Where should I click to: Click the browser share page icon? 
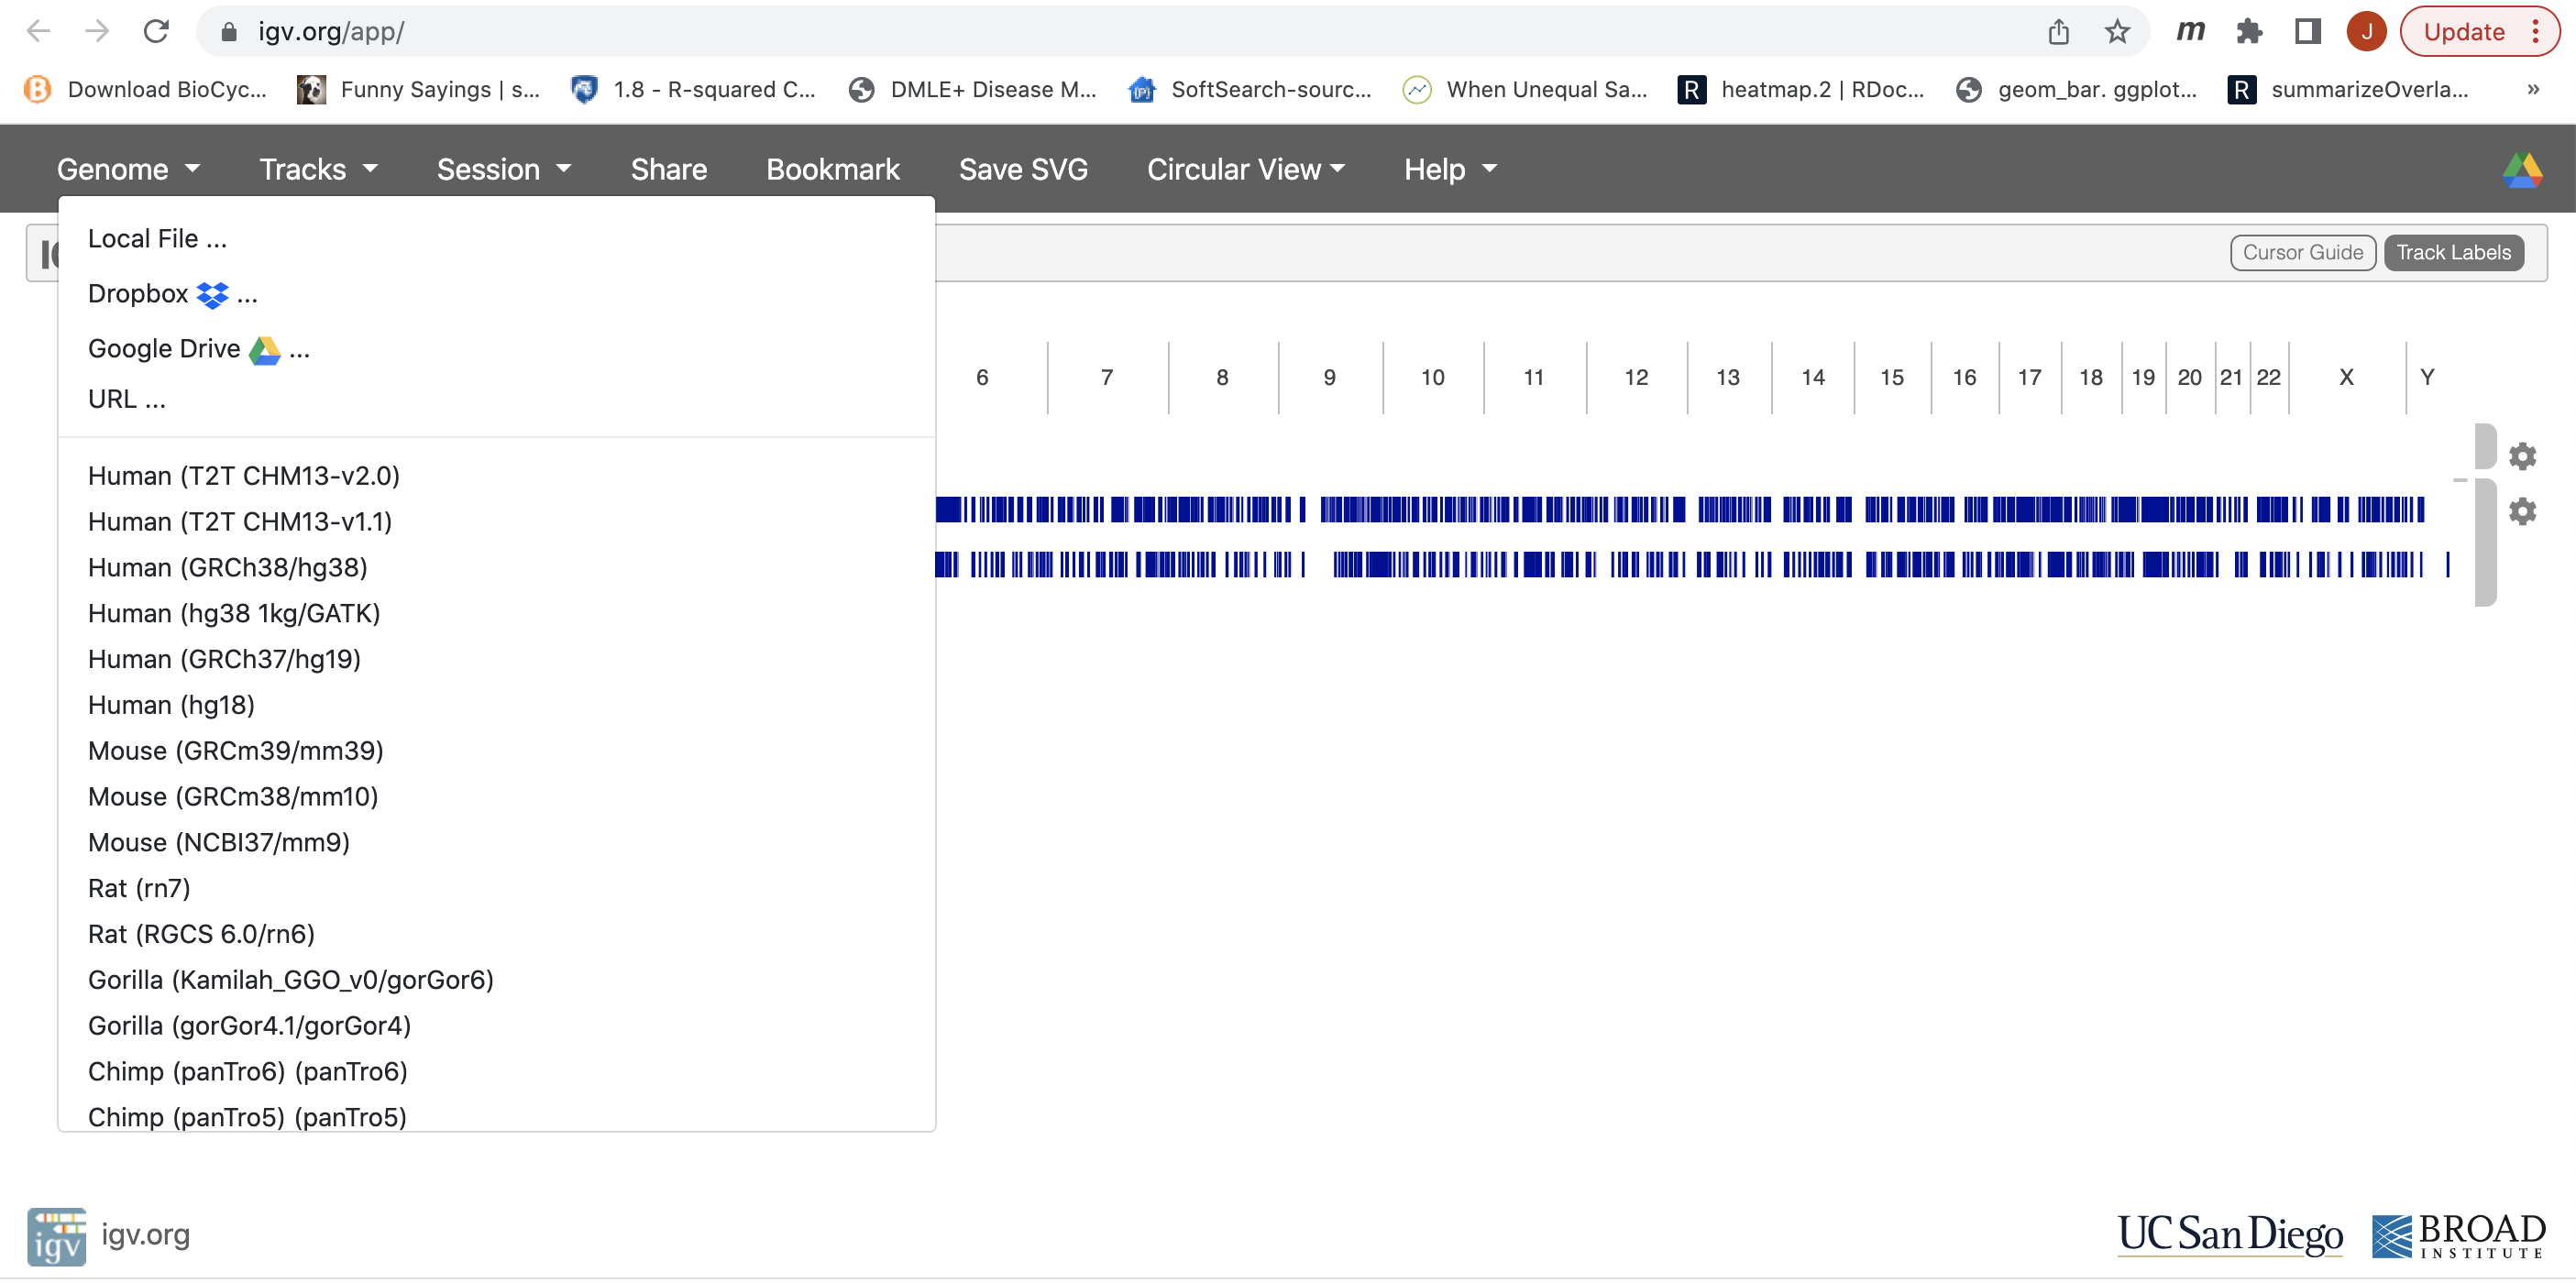click(2058, 32)
